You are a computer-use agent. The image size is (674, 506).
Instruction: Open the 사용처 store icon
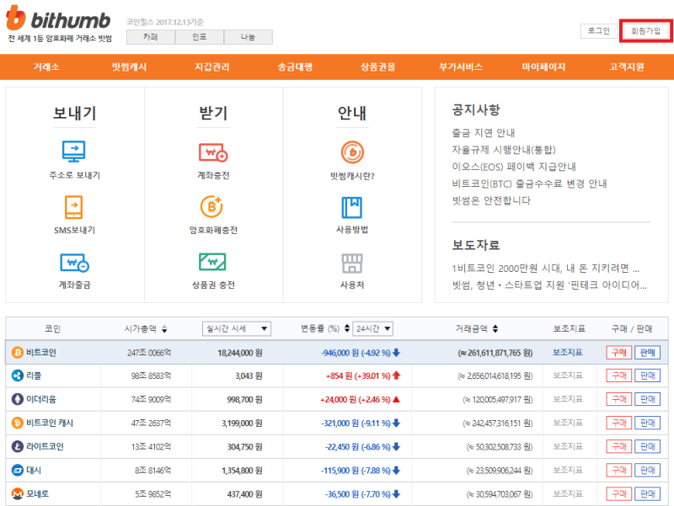[352, 263]
